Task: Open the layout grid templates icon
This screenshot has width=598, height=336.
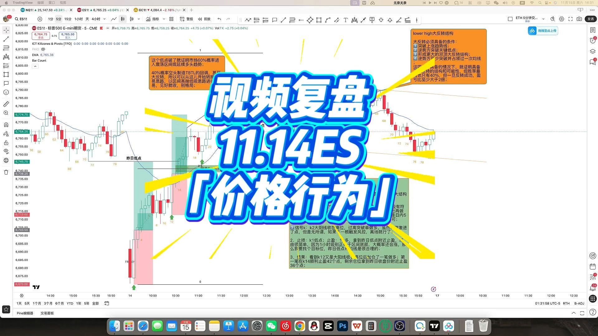Action: 171,19
